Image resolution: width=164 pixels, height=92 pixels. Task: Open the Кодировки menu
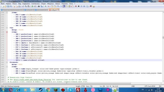coord(26,4)
